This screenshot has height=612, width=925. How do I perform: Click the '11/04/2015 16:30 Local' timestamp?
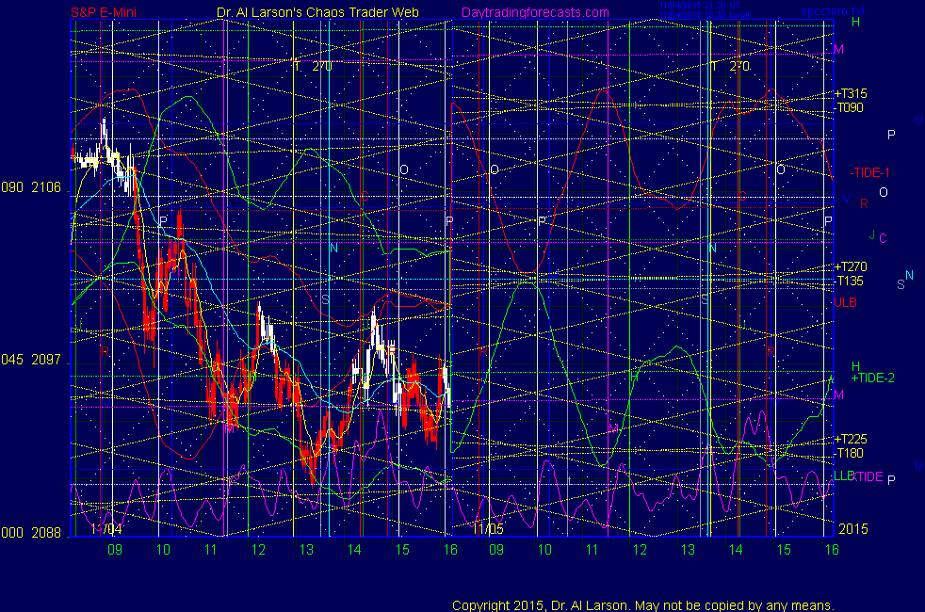[x=705, y=15]
